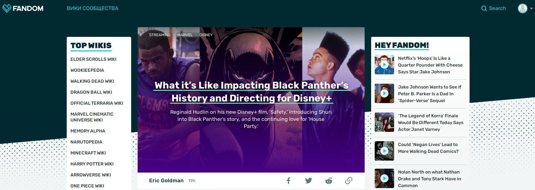535x190 pixels.
Task: Select the MARVEL category tag
Action: point(185,35)
